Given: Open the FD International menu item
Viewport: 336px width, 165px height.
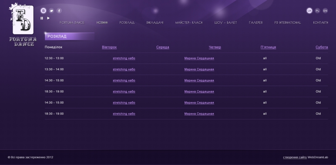Looking at the screenshot, I should tap(287, 22).
